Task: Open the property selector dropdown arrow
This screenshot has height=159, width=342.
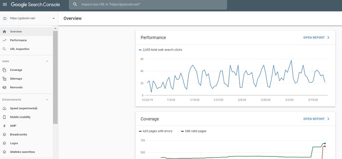Action: [54, 18]
